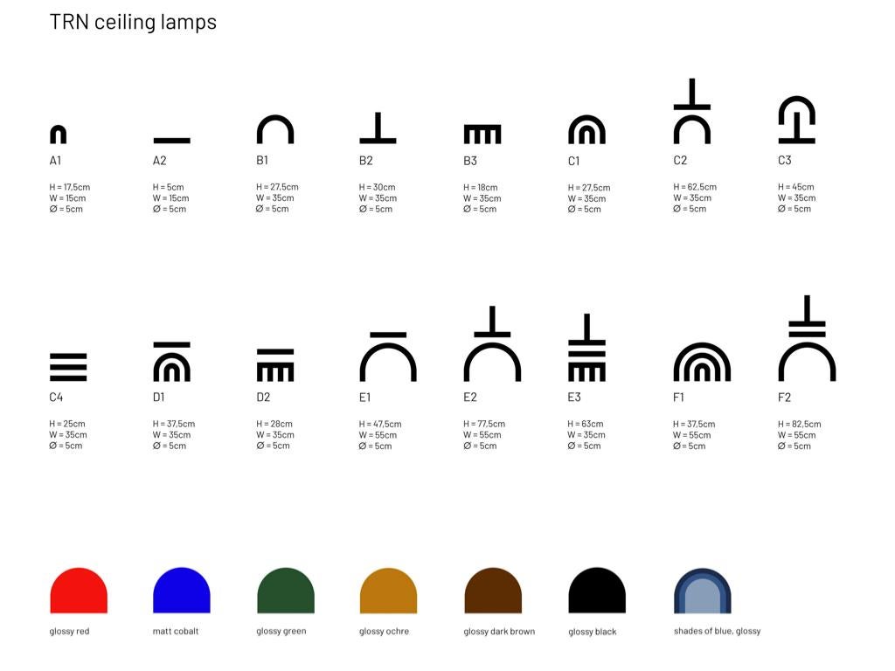The height and width of the screenshot is (671, 895).
Task: Choose the matt cobalt blue swatch
Action: (182, 591)
